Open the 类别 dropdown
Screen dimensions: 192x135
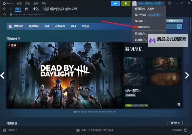pos(47,26)
